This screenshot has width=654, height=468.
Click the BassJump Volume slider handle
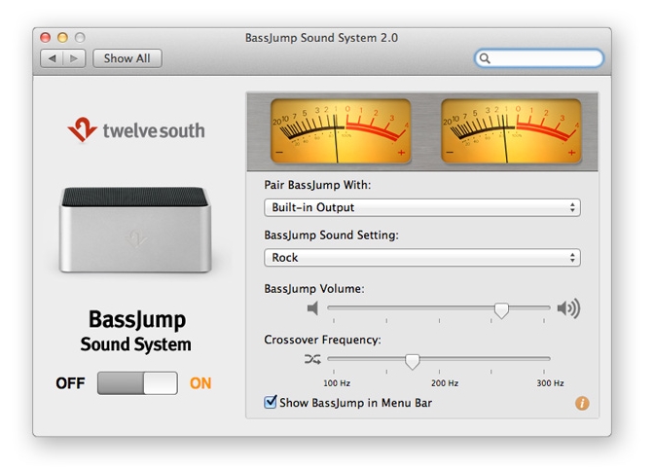[501, 310]
